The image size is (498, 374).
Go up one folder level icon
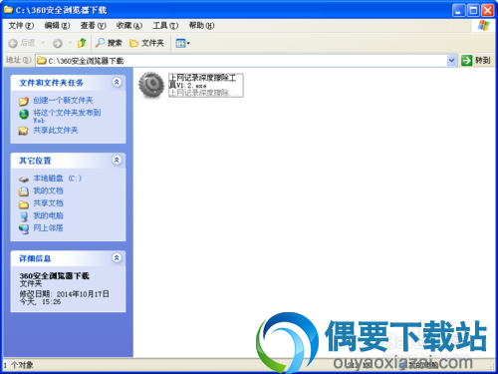coord(82,43)
